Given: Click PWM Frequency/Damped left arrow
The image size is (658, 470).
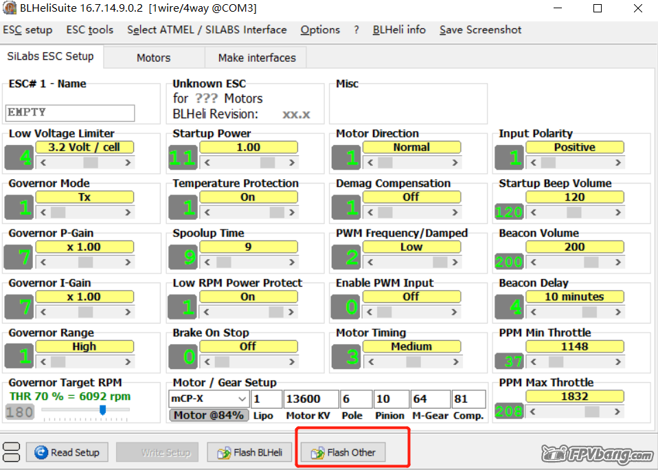Looking at the screenshot, I should tap(370, 262).
